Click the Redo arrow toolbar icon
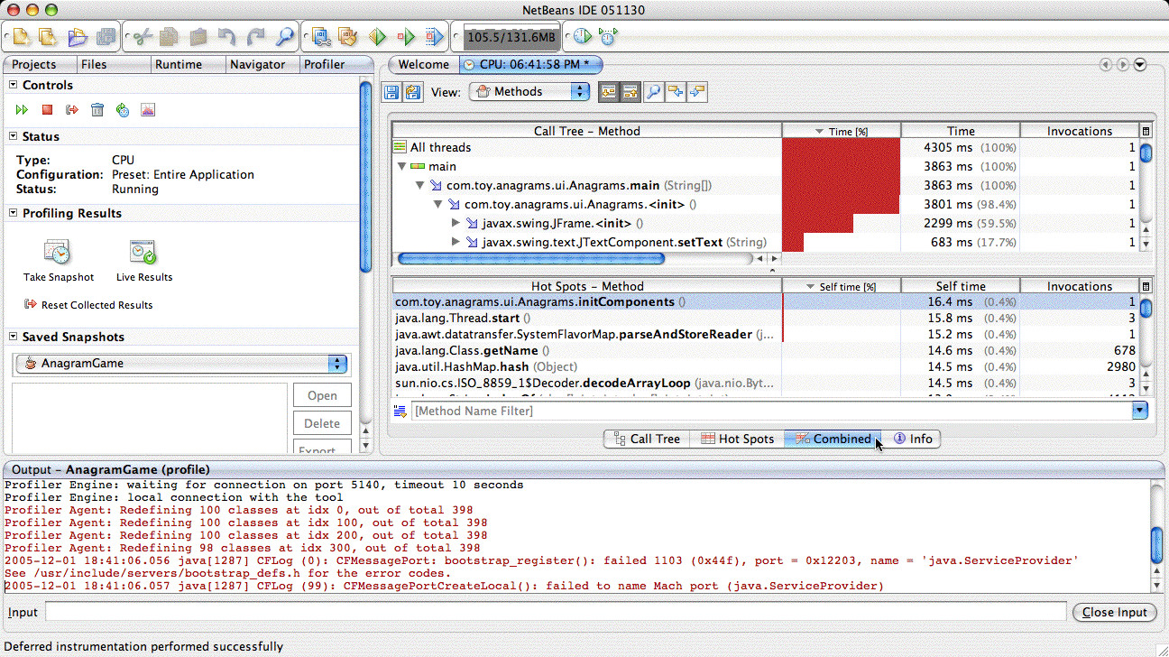 coord(256,37)
